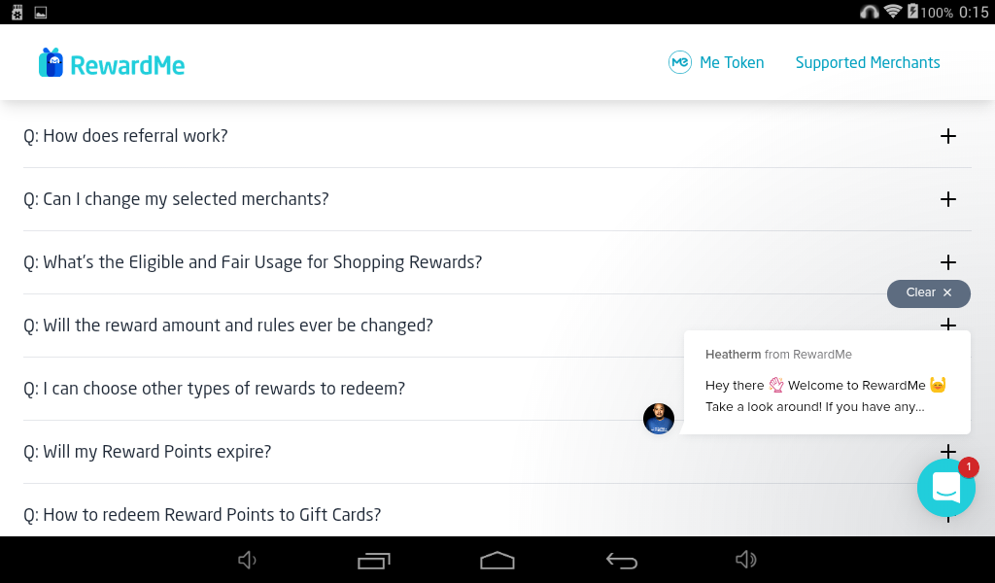Open the recent apps navigation icon
Image resolution: width=995 pixels, height=583 pixels.
tap(374, 560)
